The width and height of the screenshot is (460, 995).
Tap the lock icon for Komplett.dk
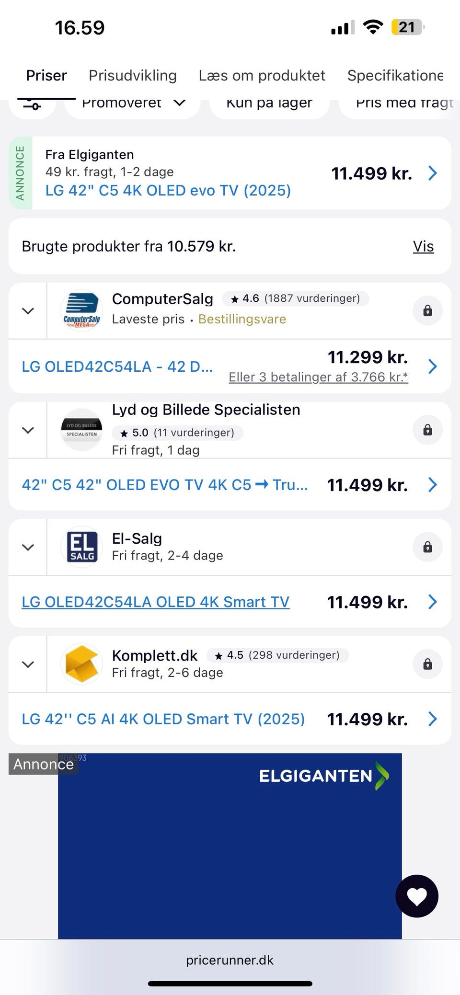pos(427,664)
